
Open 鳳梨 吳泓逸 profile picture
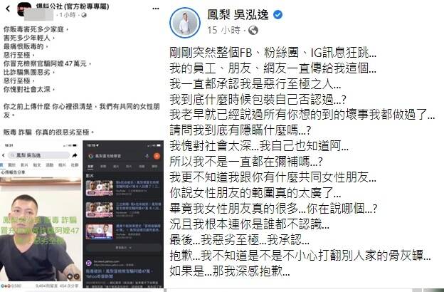pos(185,23)
